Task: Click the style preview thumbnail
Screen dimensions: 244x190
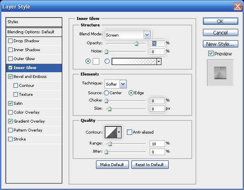Action: [220, 72]
